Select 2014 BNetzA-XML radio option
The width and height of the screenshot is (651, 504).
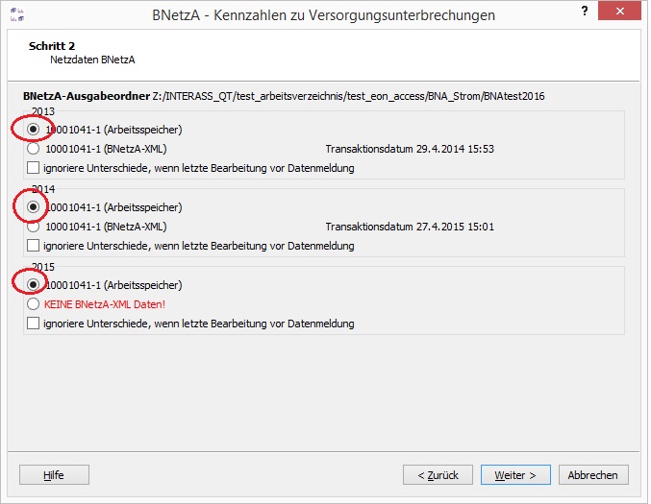click(34, 227)
